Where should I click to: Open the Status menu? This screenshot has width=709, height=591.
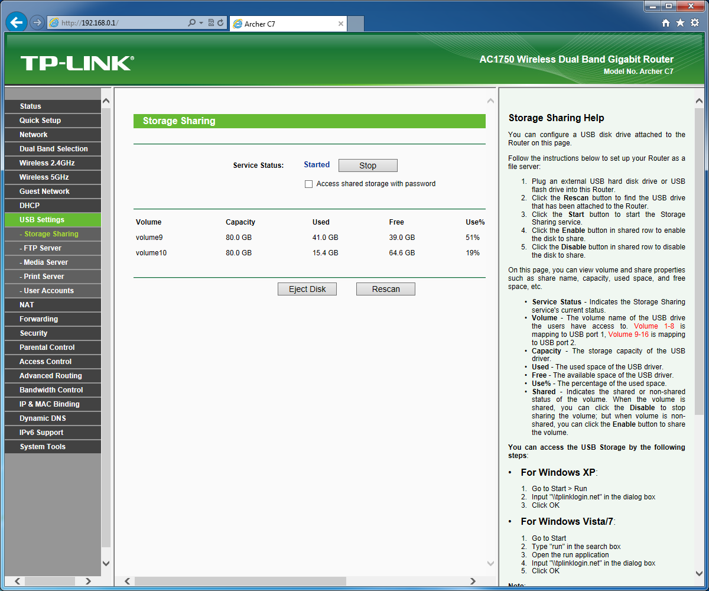(53, 106)
